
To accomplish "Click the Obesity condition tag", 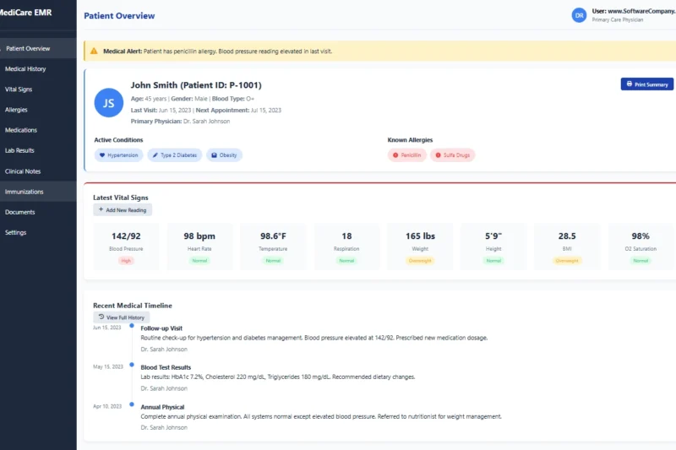I will (x=224, y=155).
